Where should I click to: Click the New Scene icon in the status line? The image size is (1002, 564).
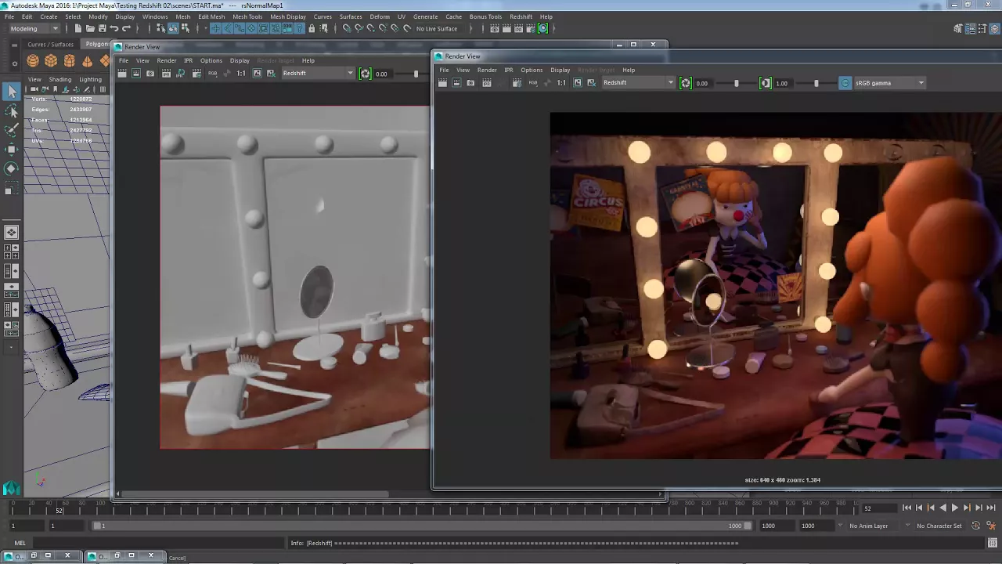point(78,29)
